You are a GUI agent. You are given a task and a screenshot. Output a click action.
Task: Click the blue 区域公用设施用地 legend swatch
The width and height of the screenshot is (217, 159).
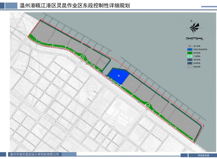pos(190,50)
